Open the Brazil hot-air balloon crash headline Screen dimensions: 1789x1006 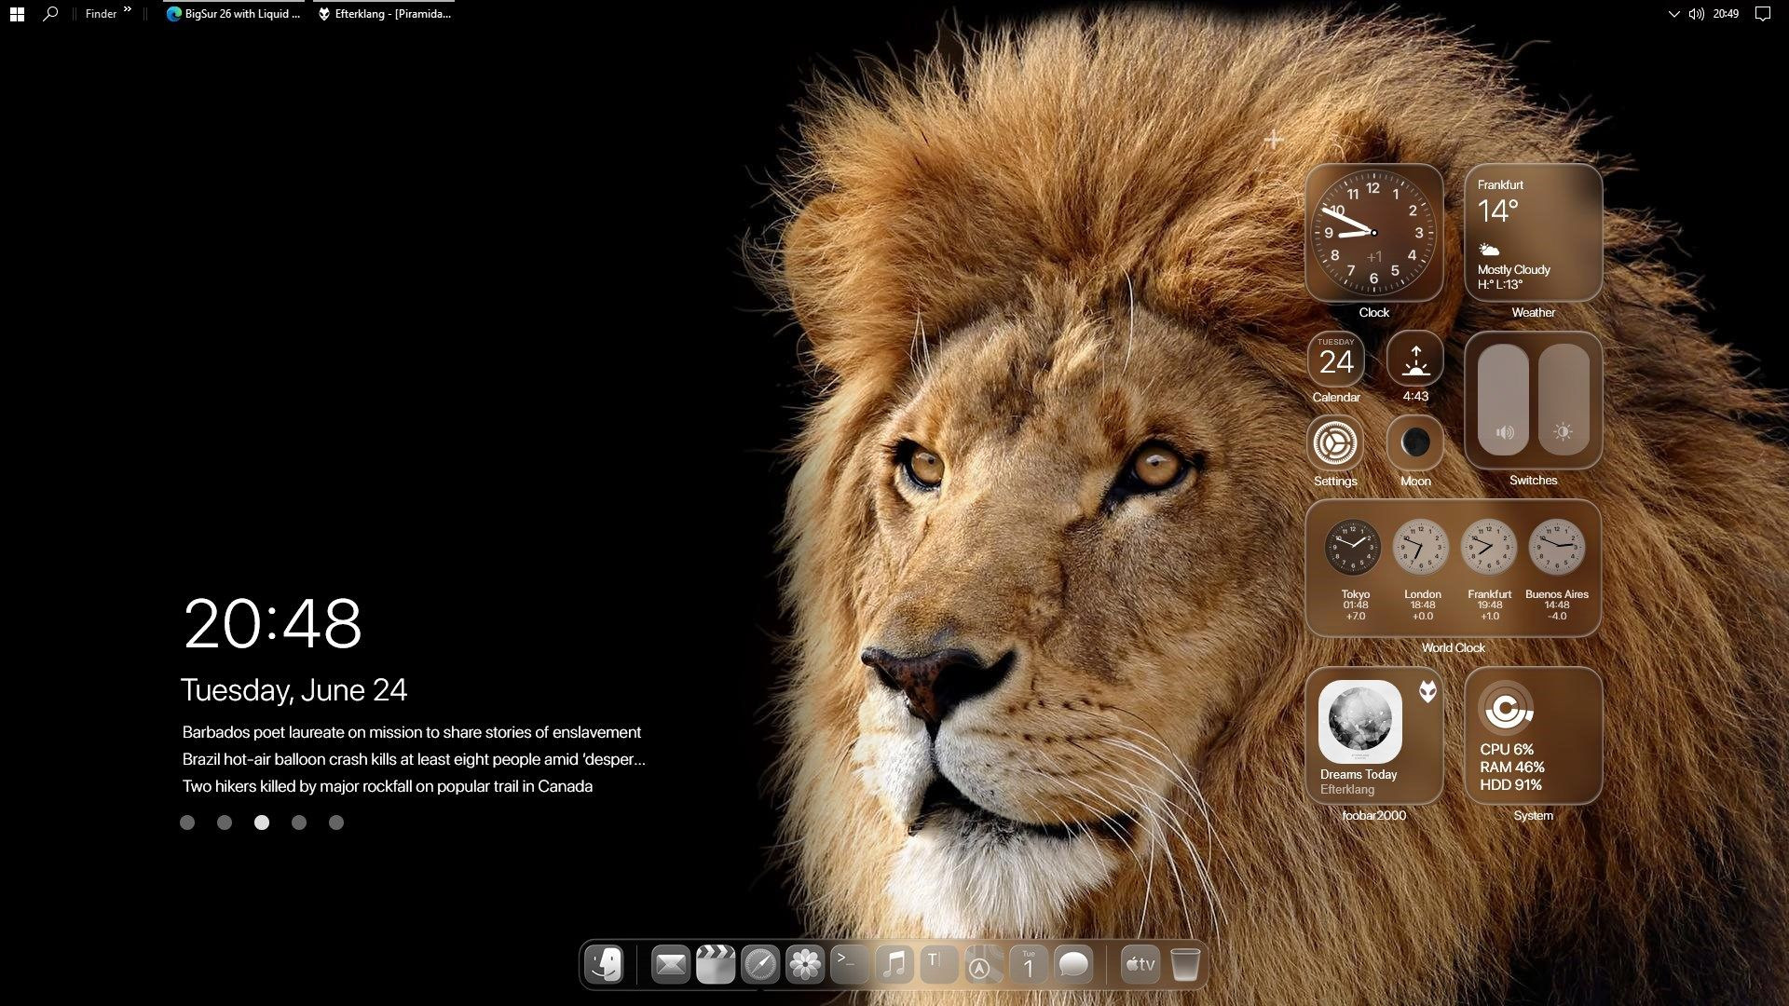pos(414,759)
